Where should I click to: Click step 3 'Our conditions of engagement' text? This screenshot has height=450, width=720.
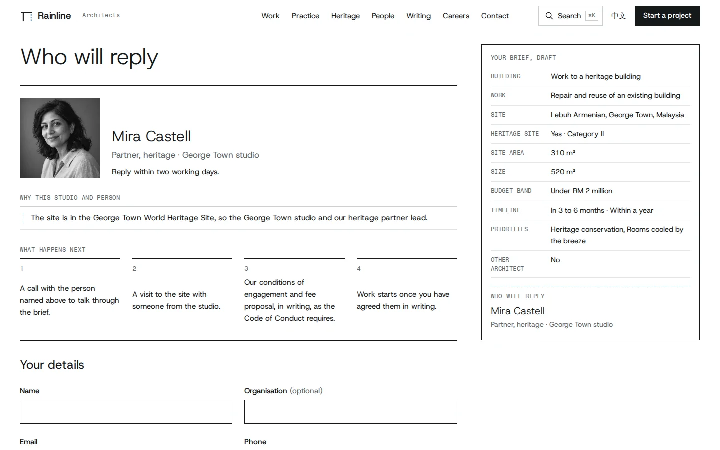(290, 300)
